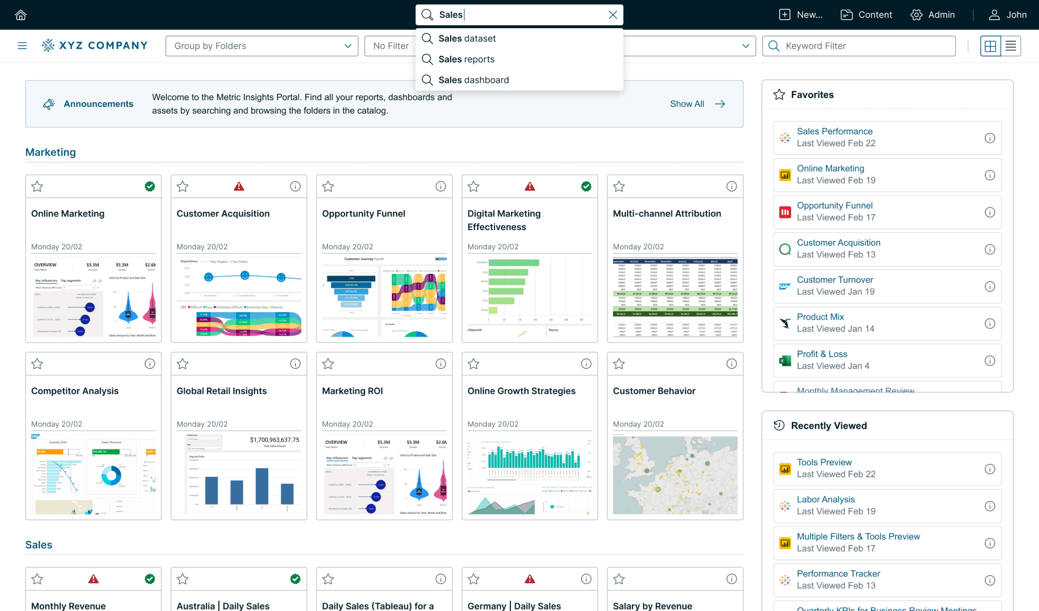Select the Sales dataset suggestion

tap(519, 39)
